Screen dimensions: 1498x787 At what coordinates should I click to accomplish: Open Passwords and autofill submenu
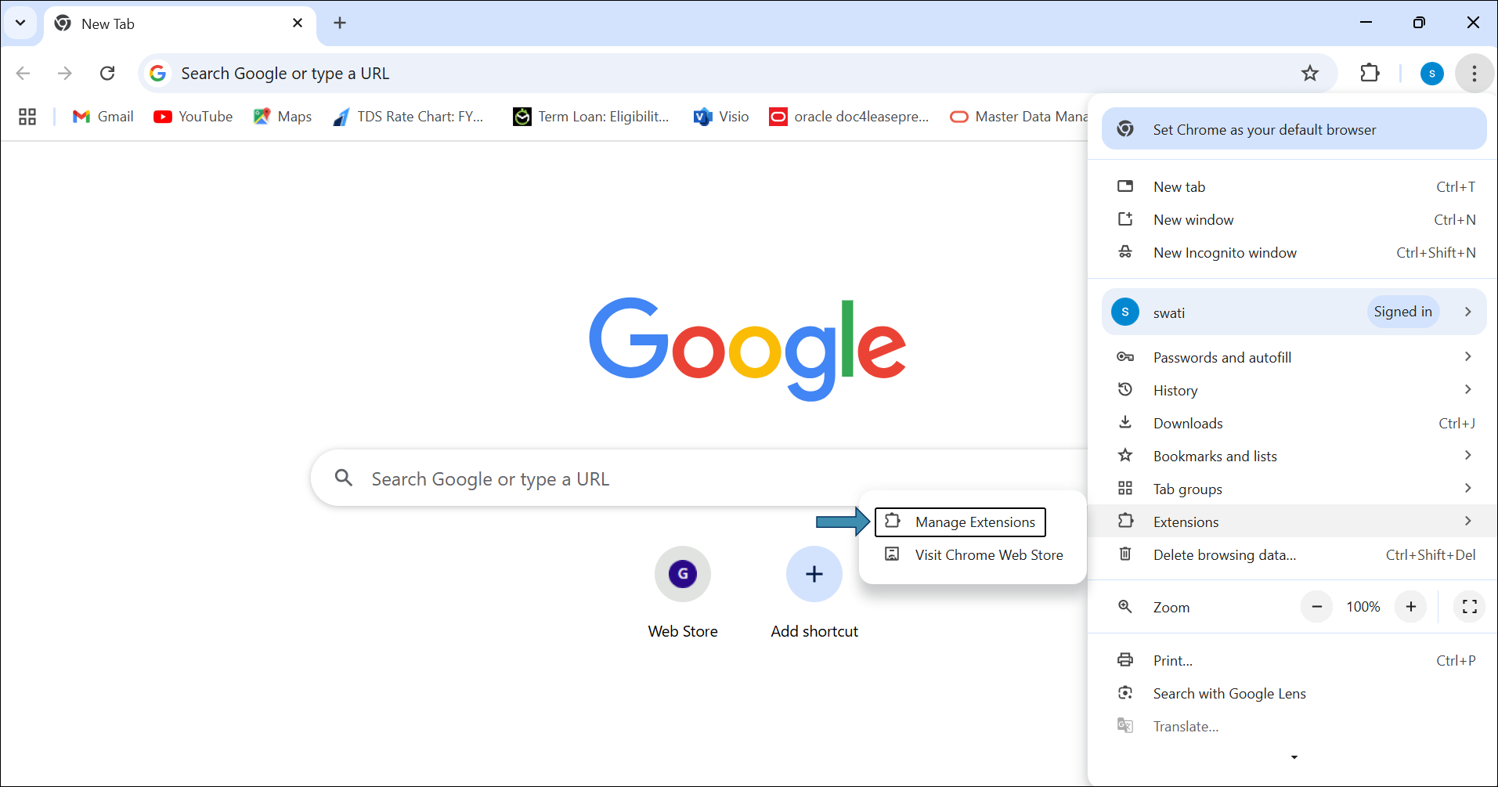click(1294, 357)
